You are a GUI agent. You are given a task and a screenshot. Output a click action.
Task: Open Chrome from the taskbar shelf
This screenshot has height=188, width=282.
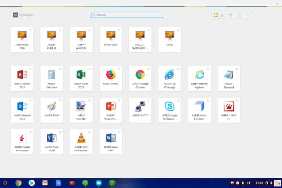point(18,183)
